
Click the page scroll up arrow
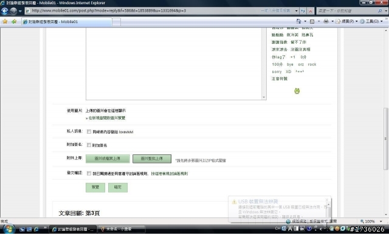pyautogui.click(x=385, y=30)
